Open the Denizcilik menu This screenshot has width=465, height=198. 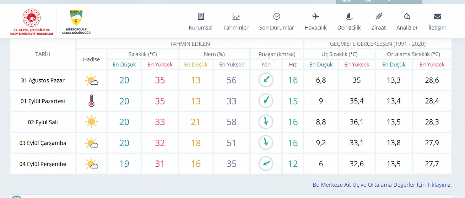tap(349, 28)
